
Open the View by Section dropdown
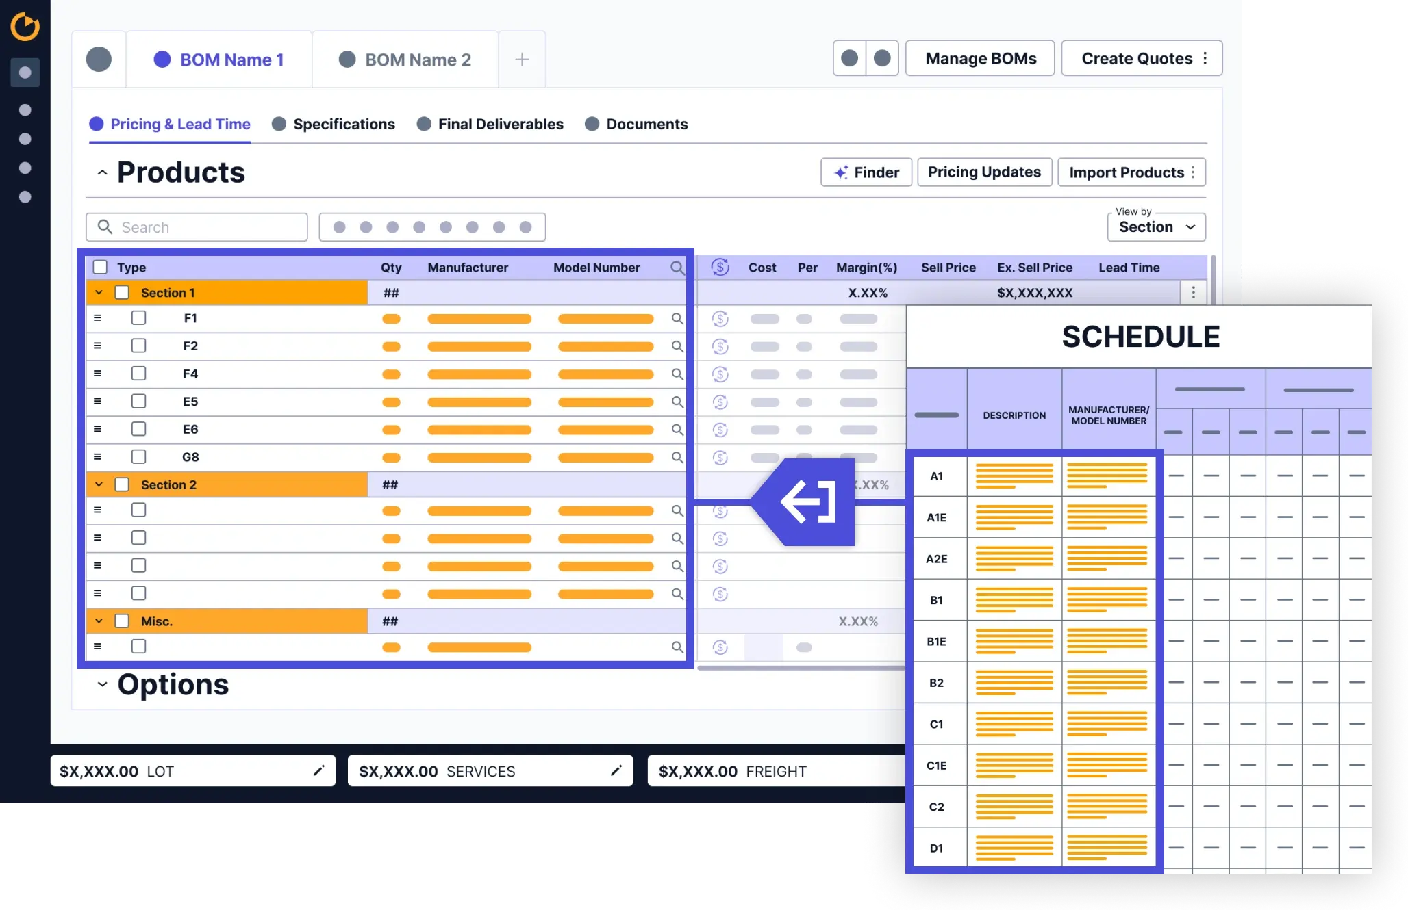(1157, 227)
